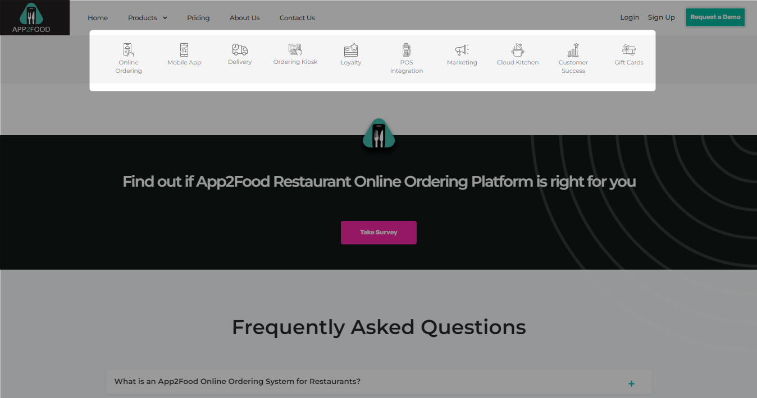Image resolution: width=757 pixels, height=398 pixels.
Task: Open the Pricing page
Action: click(198, 18)
